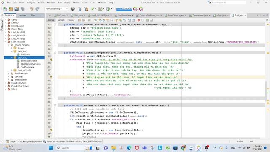Screen dimensions: 270x152
Task: Switch to the Files panel tab
Action: pos(33,16)
